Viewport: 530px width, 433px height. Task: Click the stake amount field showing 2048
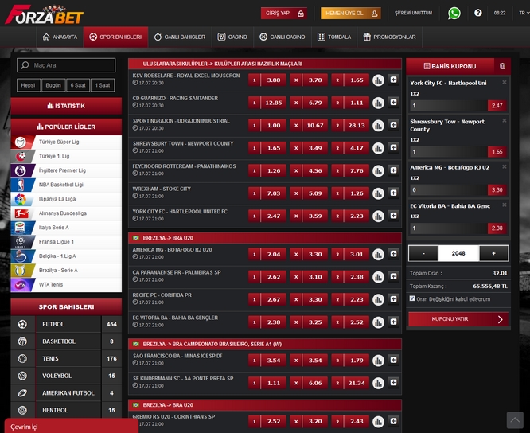click(458, 253)
